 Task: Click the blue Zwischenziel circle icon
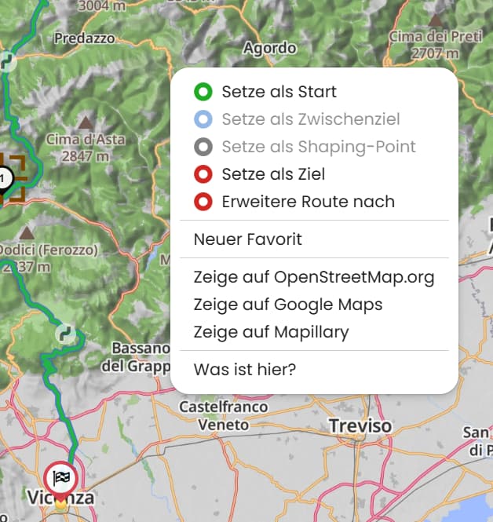[203, 119]
